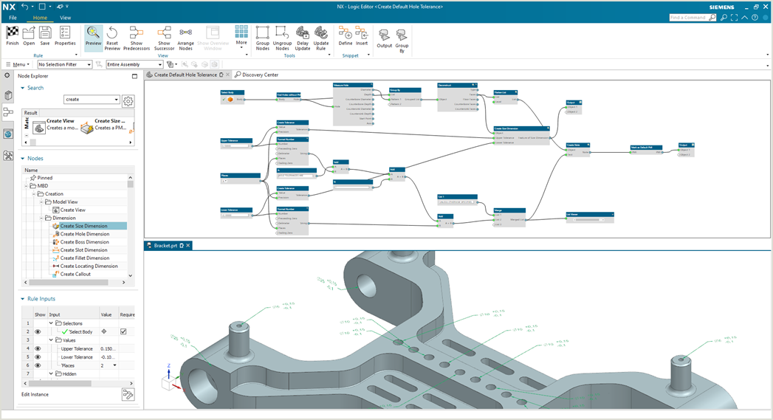Screen dimensions: 773x420
Task: Open search settings gear in Node Explorer
Action: tap(128, 101)
